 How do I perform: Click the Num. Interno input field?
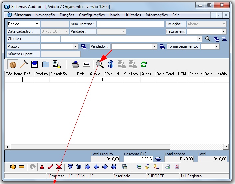point(130,24)
